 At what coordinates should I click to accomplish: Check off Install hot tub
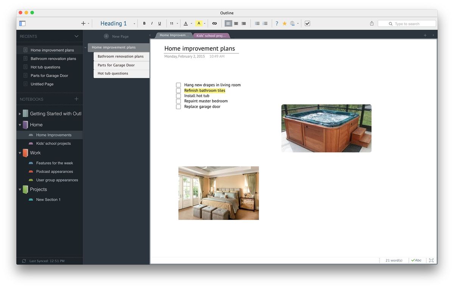point(178,96)
